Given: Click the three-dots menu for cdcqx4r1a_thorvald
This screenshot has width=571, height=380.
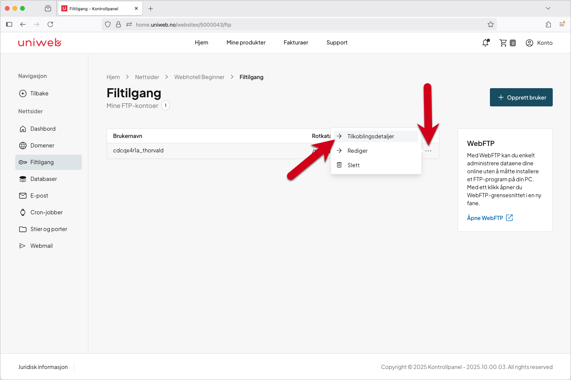Looking at the screenshot, I should click(x=428, y=151).
